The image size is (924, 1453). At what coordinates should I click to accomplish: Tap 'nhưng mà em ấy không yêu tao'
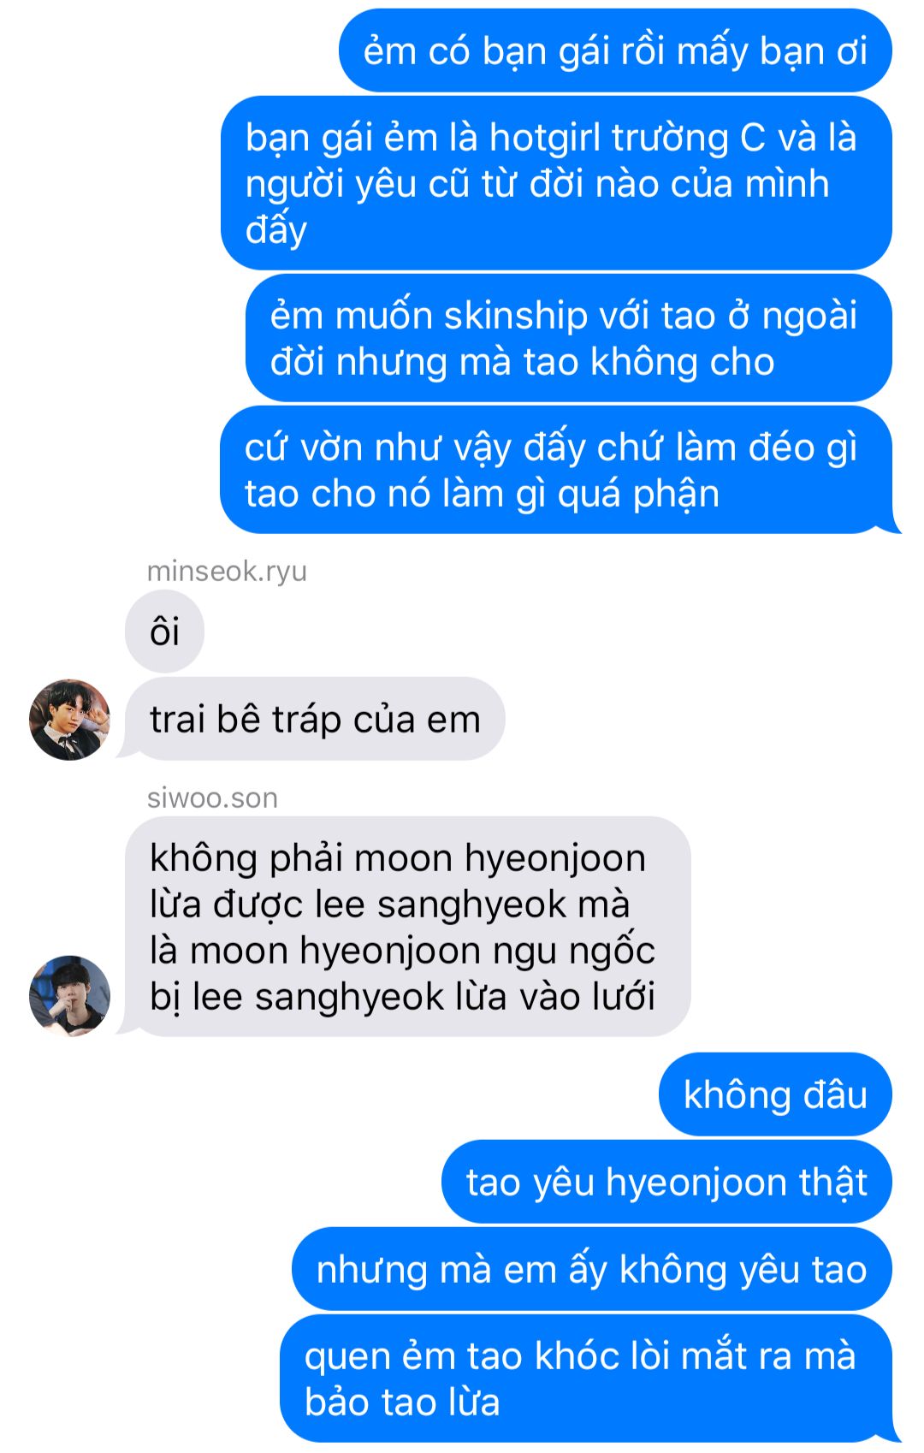(592, 1269)
